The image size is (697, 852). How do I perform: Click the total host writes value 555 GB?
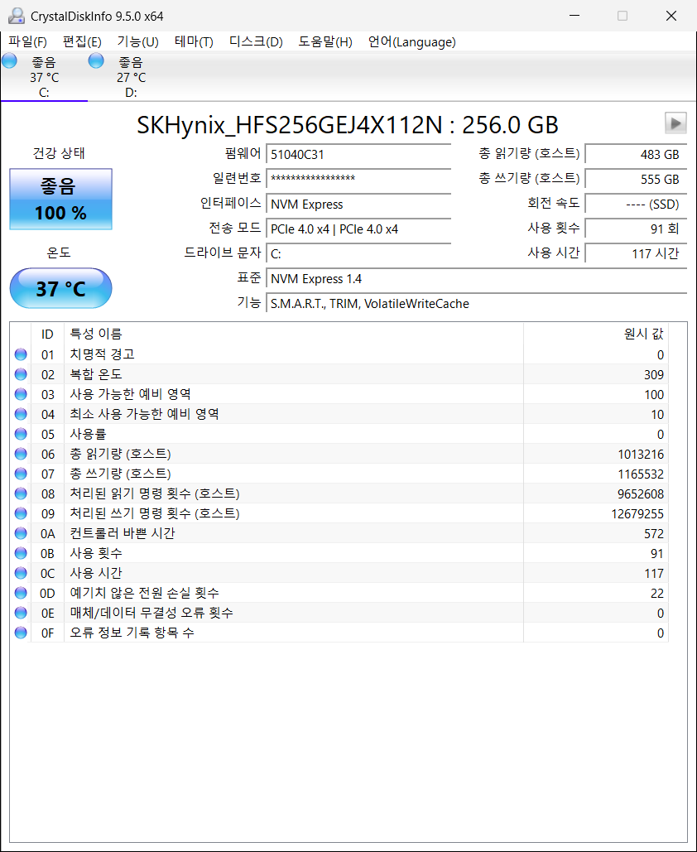point(636,179)
